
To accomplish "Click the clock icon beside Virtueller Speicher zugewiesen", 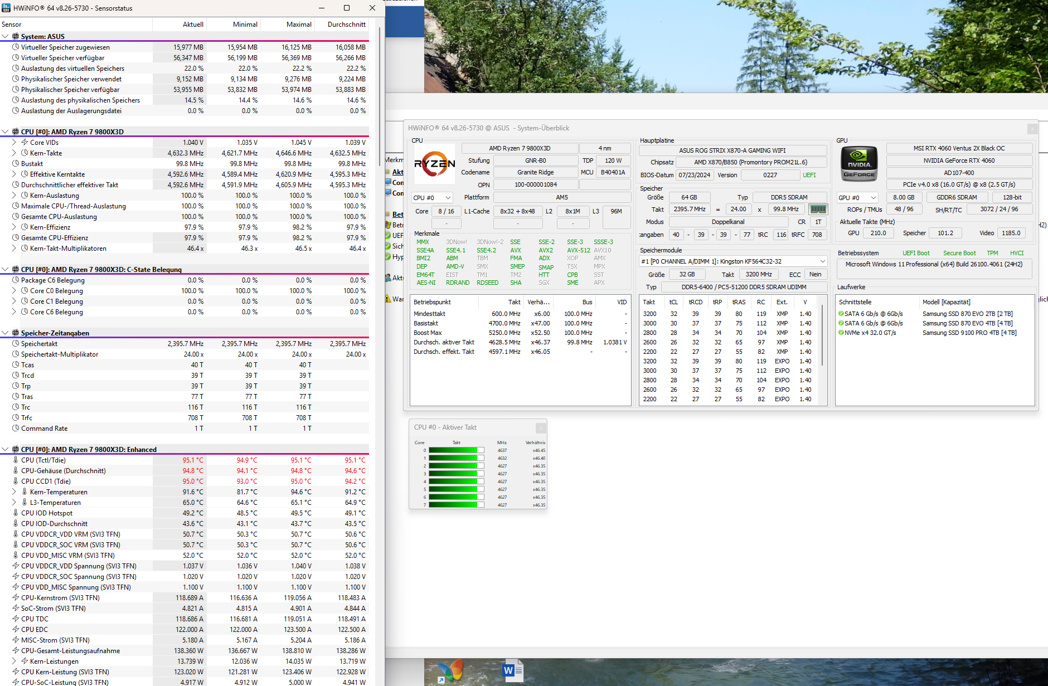I will [x=16, y=47].
